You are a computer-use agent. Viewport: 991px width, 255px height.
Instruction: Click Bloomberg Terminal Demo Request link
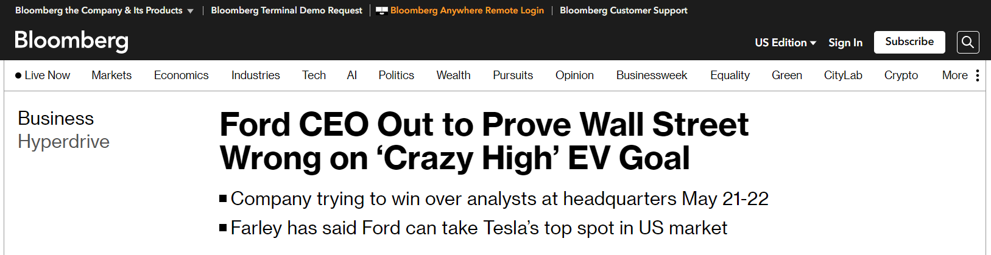click(286, 10)
